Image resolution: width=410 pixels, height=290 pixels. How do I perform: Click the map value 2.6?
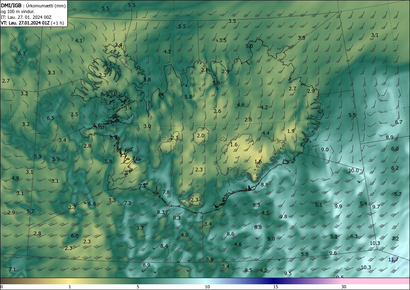pyautogui.click(x=217, y=111)
